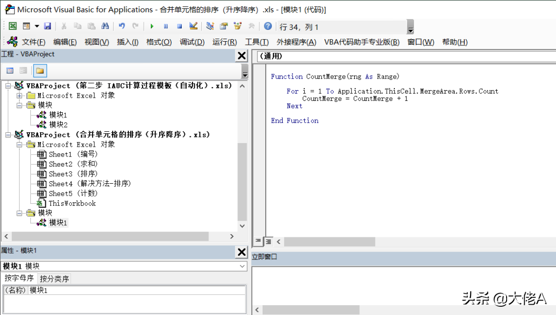Switch to Procedure View button
The height and width of the screenshot is (315, 556).
click(258, 241)
